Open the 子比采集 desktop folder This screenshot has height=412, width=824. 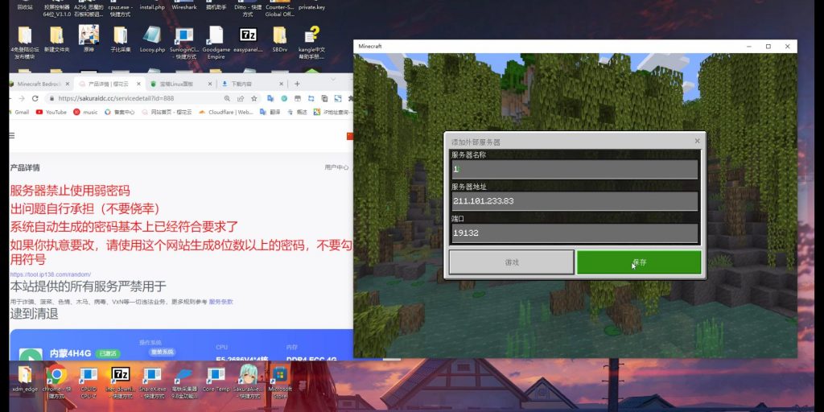pyautogui.click(x=121, y=39)
